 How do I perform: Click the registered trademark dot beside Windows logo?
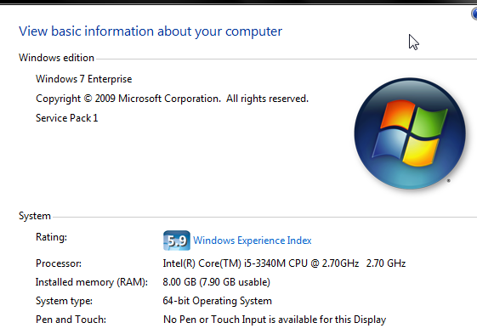[448, 181]
